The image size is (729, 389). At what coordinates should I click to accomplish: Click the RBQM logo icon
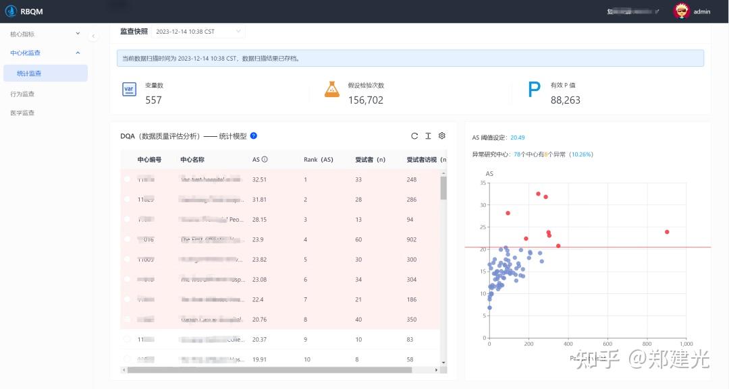pos(11,11)
